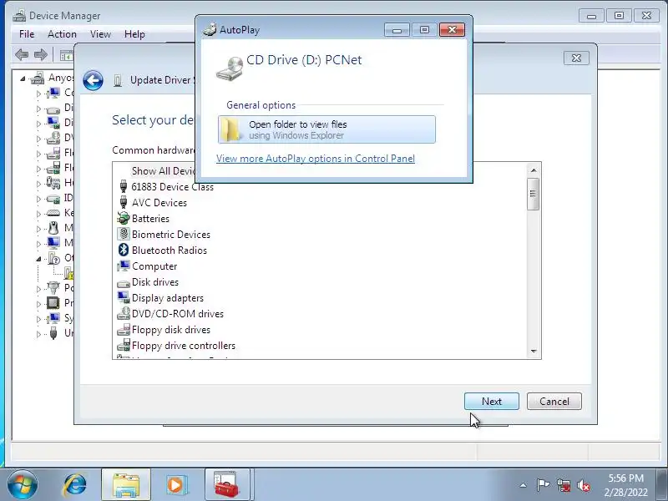Select the Display adapters icon
This screenshot has width=668, height=501.
[123, 297]
